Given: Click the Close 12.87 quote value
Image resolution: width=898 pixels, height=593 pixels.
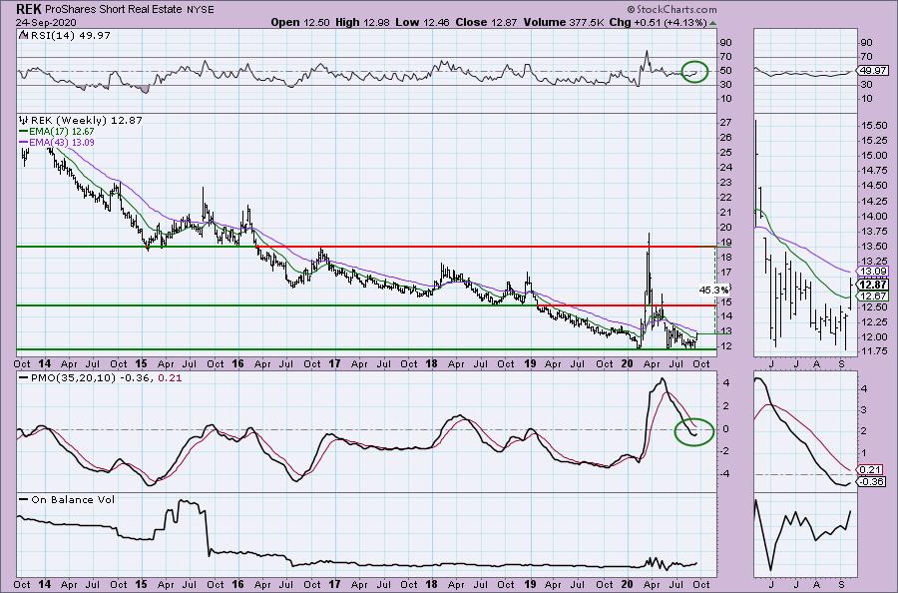Looking at the screenshot, I should 486,22.
